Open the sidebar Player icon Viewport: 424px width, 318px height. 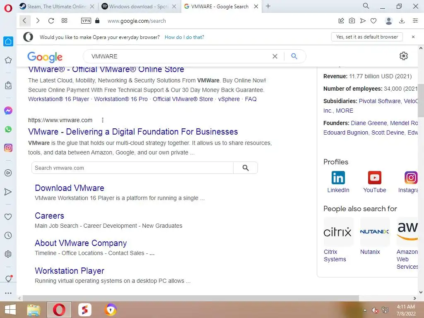[x=8, y=173]
